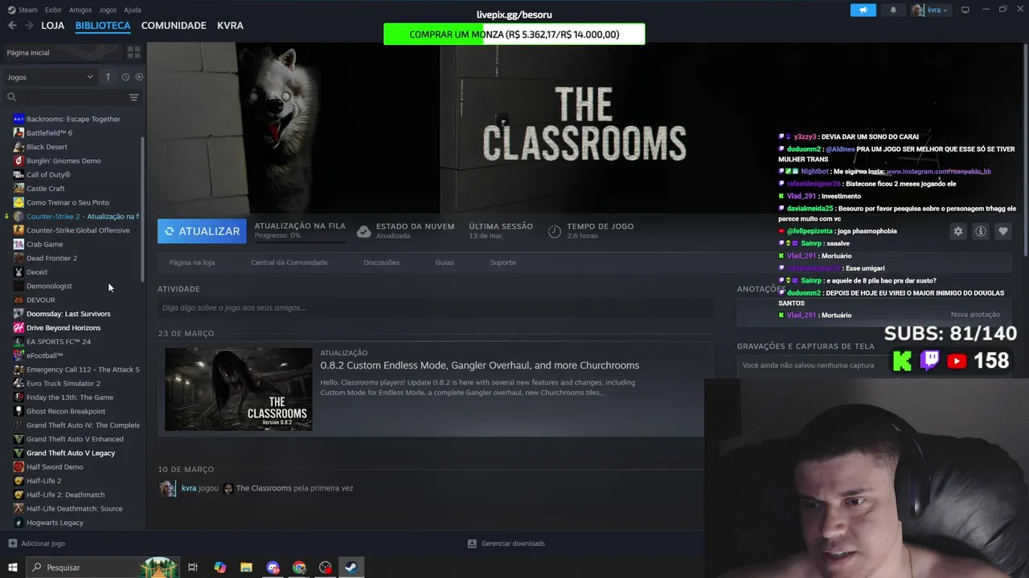Open File Explorer from taskbar
Viewport: 1029px width, 578px height.
(x=246, y=568)
